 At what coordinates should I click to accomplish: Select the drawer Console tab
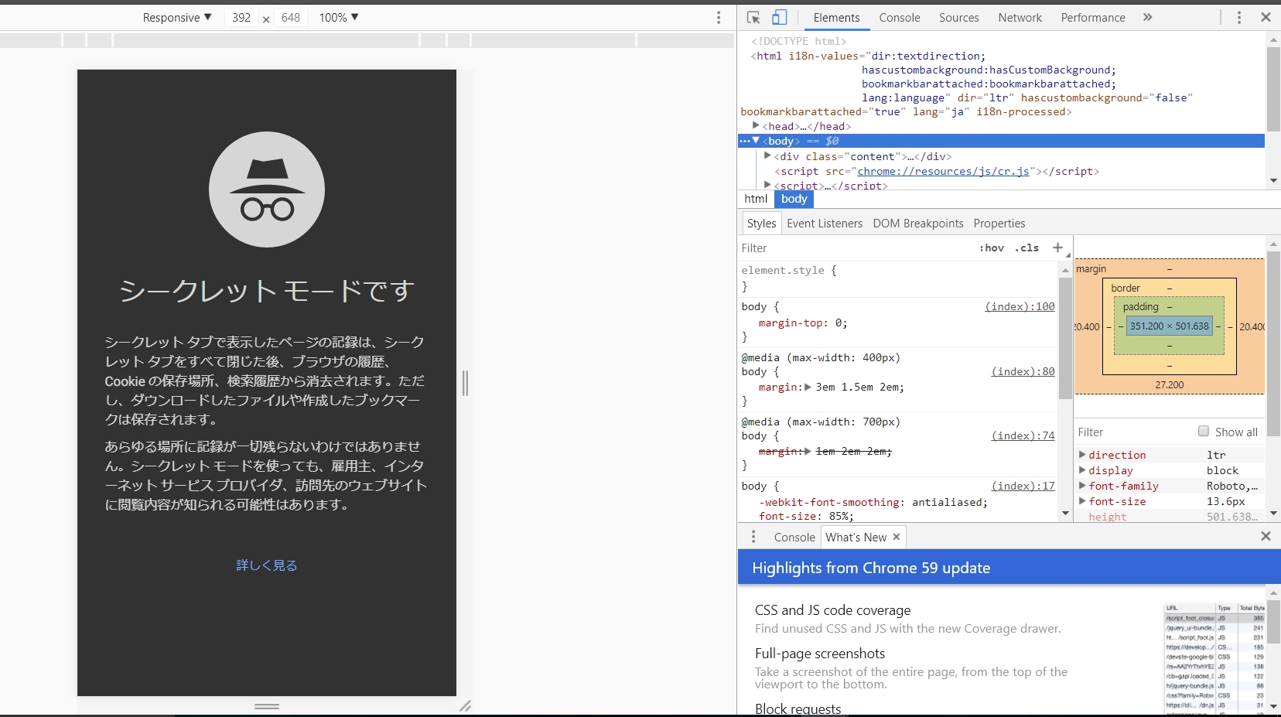[794, 537]
